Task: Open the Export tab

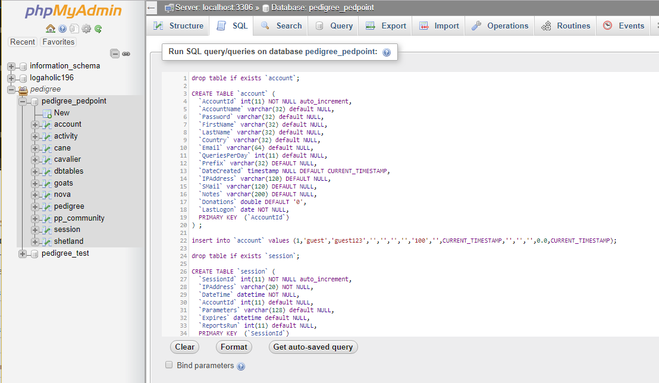Action: click(x=385, y=26)
